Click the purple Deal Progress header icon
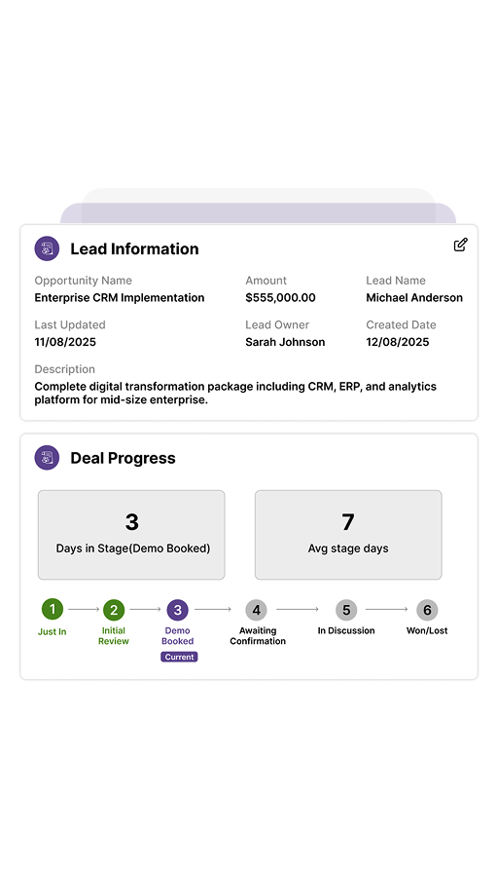Viewport: 497px width, 870px height. pos(47,458)
